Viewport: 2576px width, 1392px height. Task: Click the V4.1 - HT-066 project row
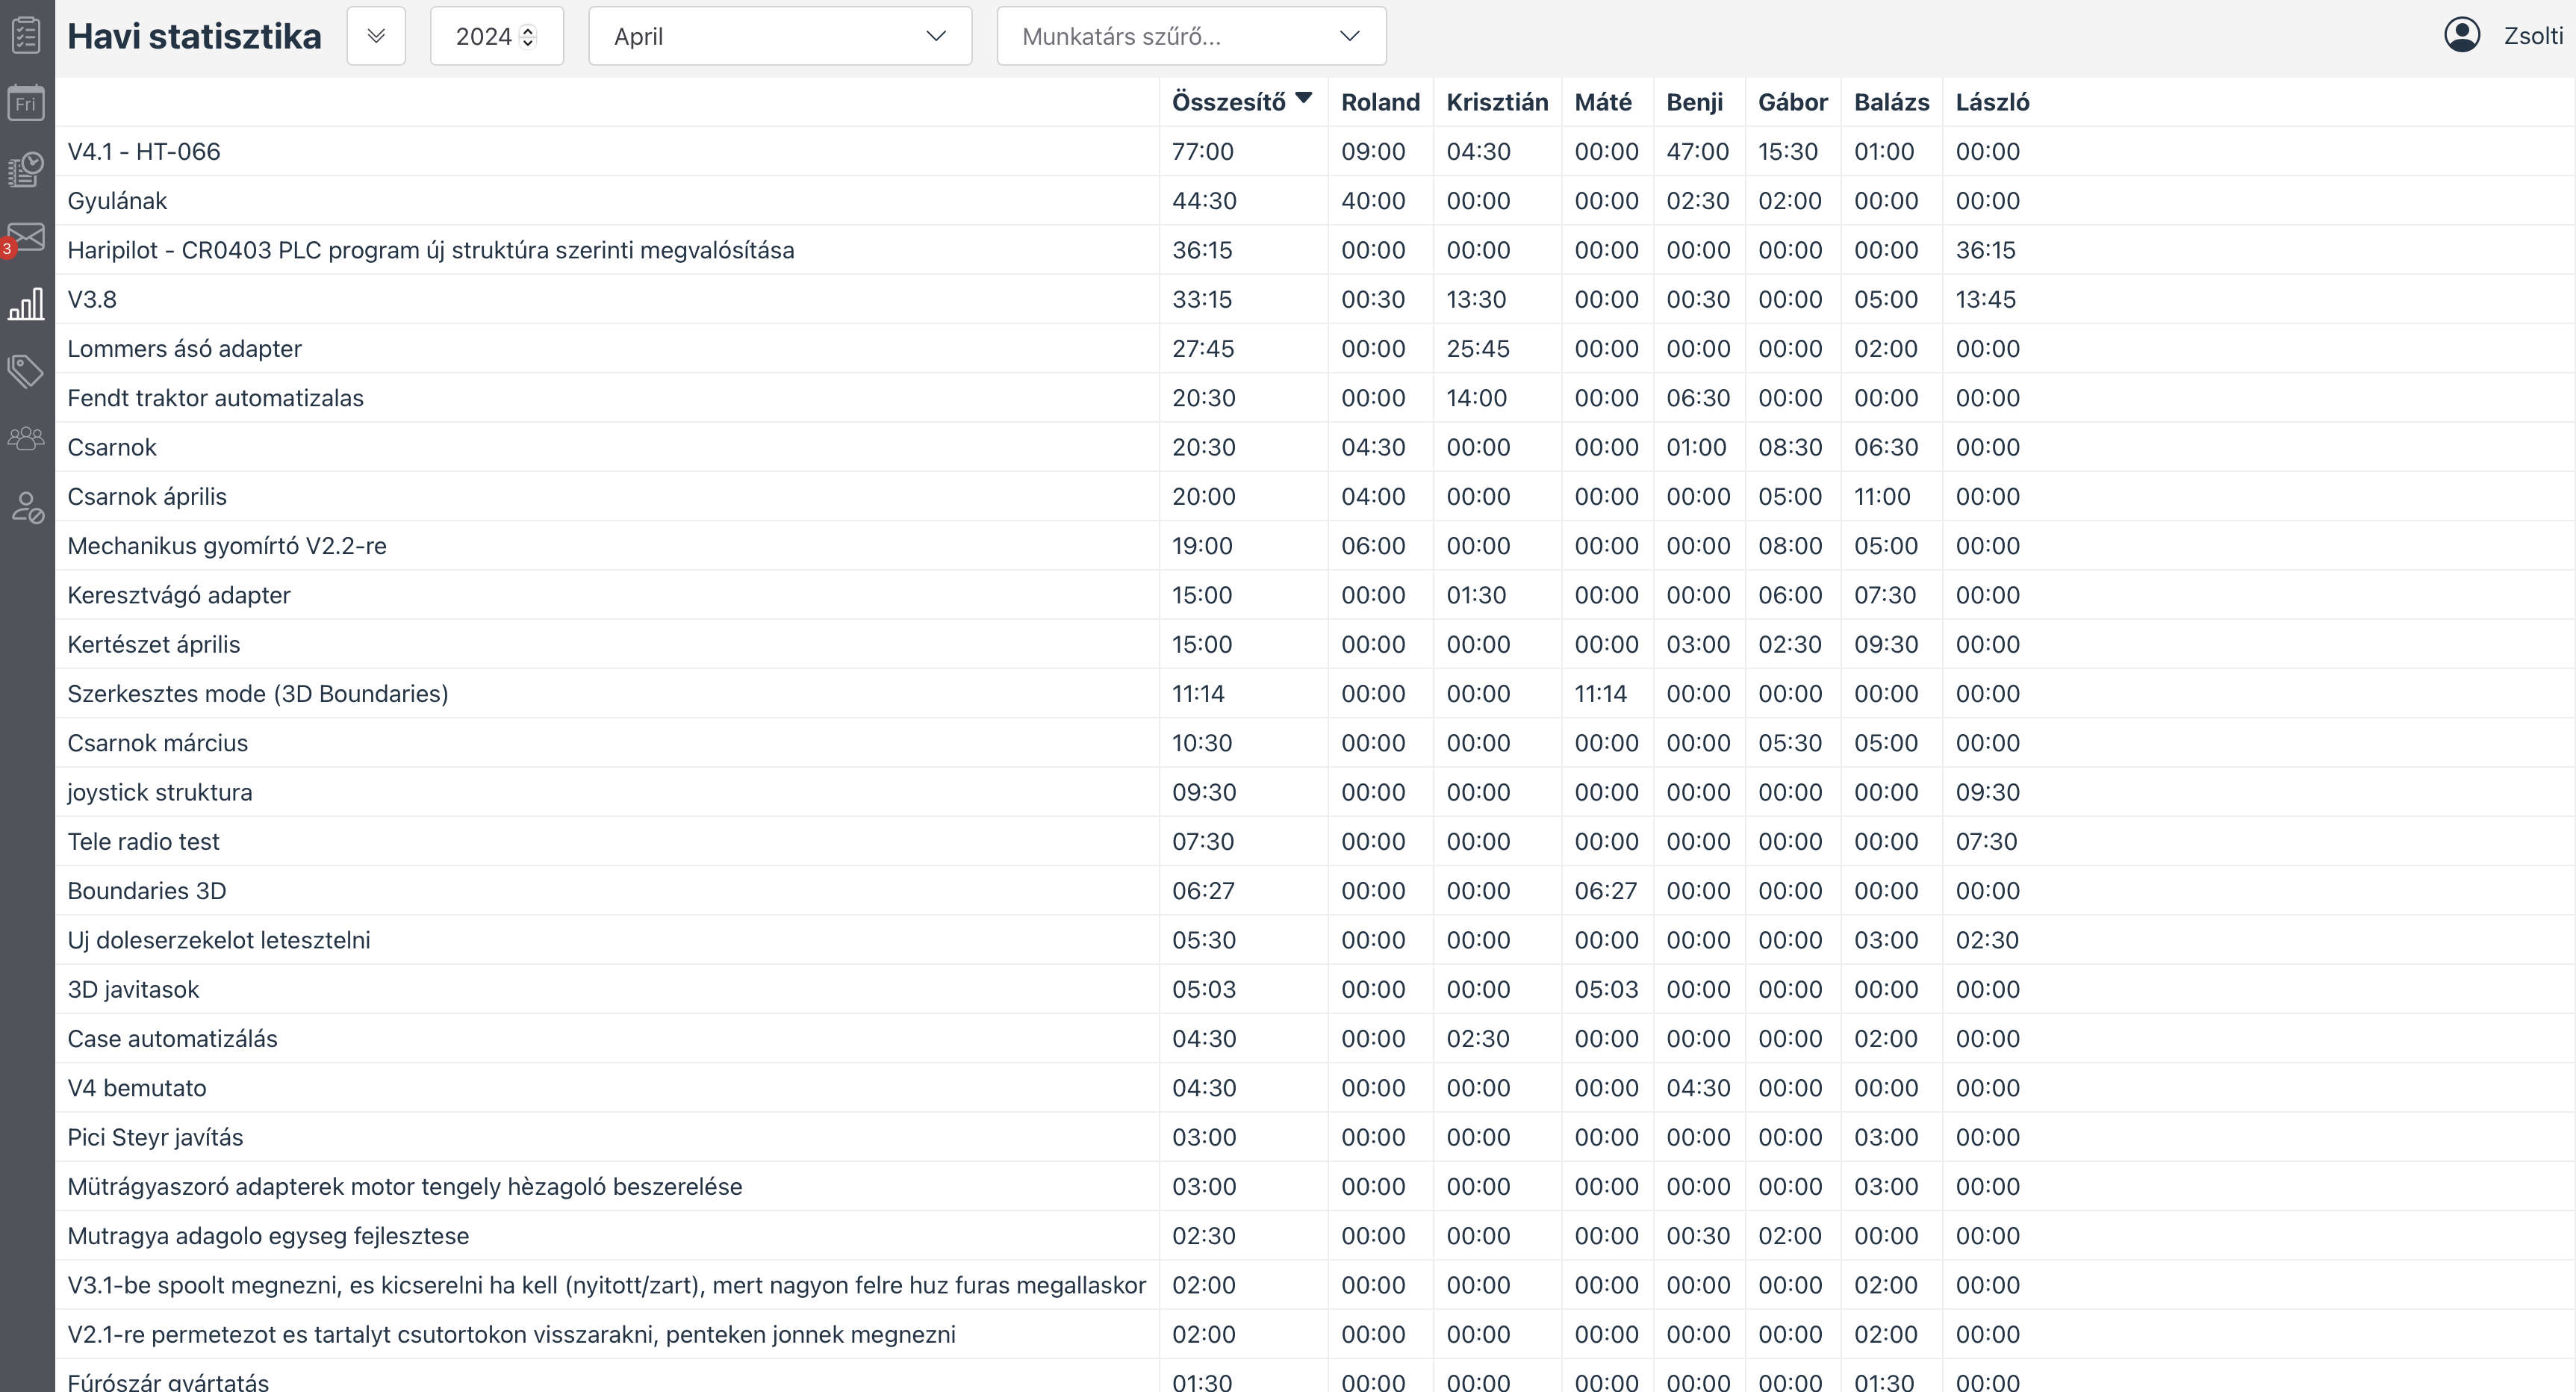click(144, 151)
